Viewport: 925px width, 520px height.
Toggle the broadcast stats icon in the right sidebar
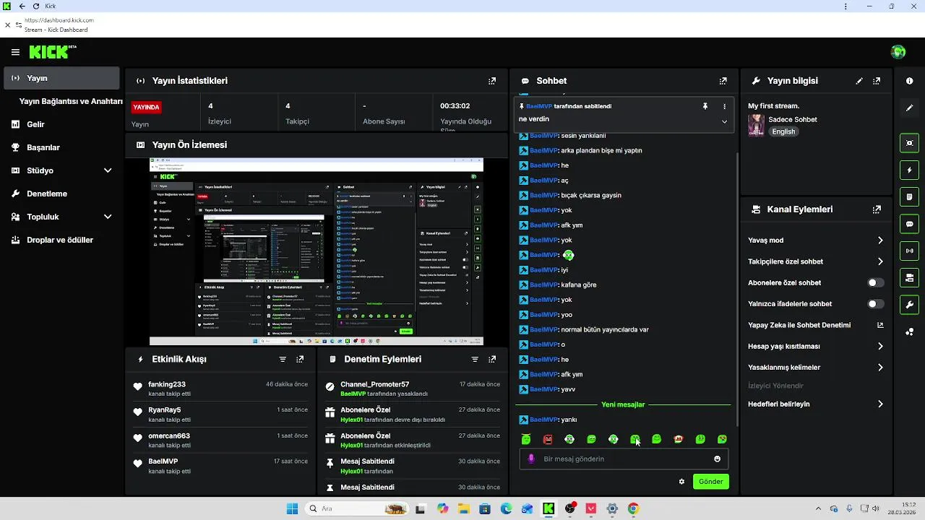click(x=910, y=251)
